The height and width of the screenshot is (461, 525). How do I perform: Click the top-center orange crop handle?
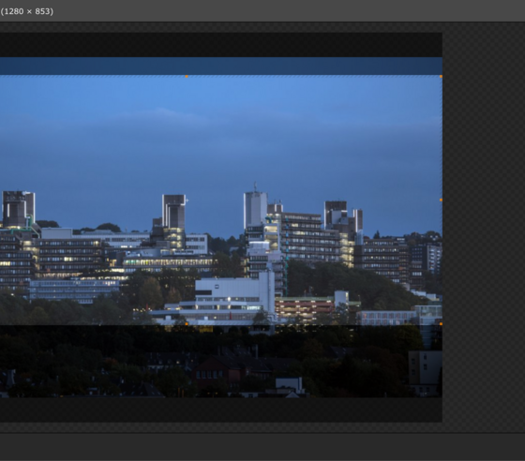187,77
